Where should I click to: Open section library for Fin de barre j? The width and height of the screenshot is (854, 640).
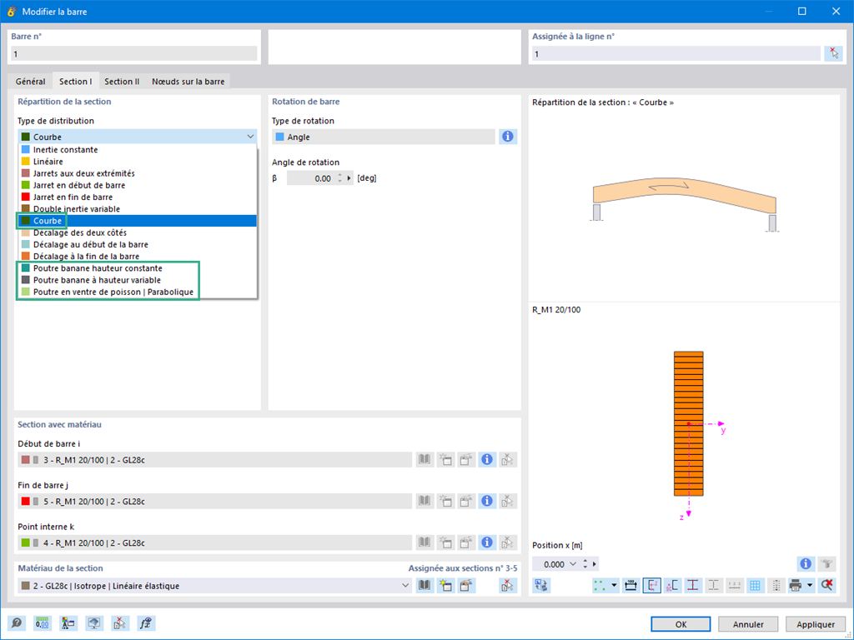pyautogui.click(x=424, y=501)
